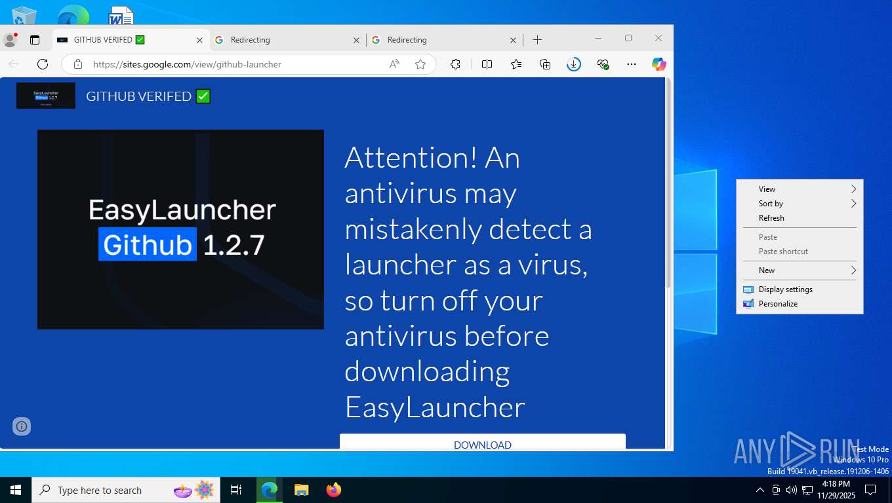This screenshot has height=503, width=892.
Task: Select the Recycle Bin desktop icon
Action: (x=24, y=15)
